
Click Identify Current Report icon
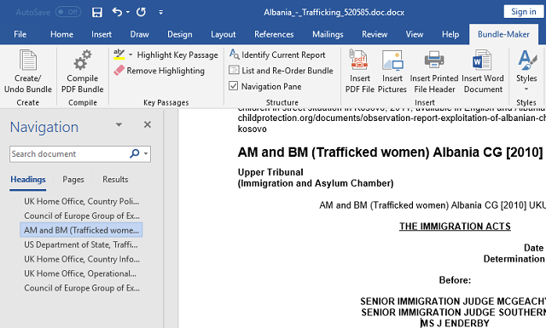[234, 55]
